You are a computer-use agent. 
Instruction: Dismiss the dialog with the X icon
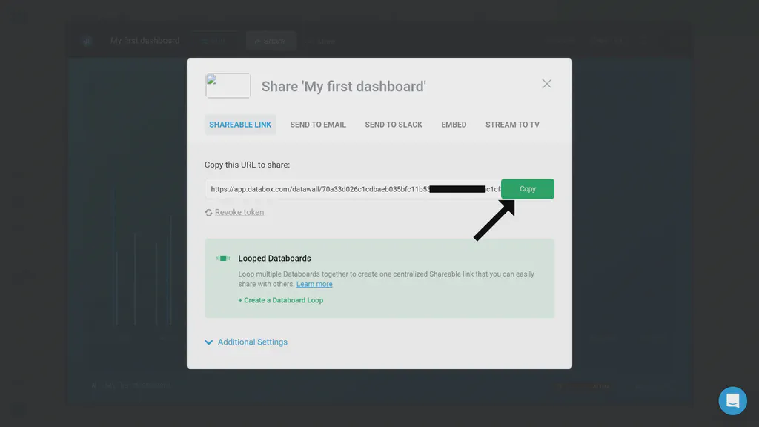tap(547, 84)
